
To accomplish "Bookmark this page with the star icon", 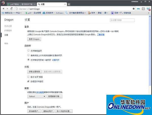I will pos(134,9).
